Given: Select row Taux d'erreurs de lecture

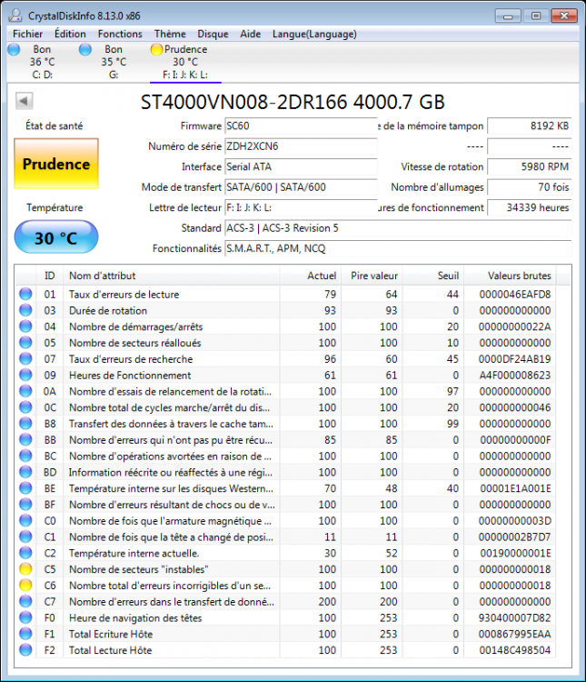Looking at the screenshot, I should (286, 294).
